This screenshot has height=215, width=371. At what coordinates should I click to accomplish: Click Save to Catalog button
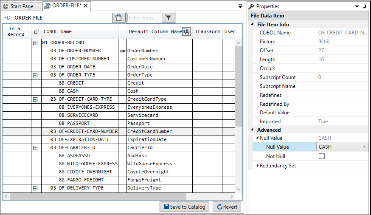tap(185, 207)
